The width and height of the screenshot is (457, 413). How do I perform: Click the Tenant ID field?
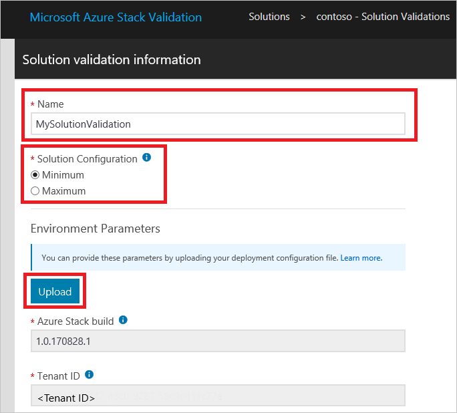pos(218,395)
